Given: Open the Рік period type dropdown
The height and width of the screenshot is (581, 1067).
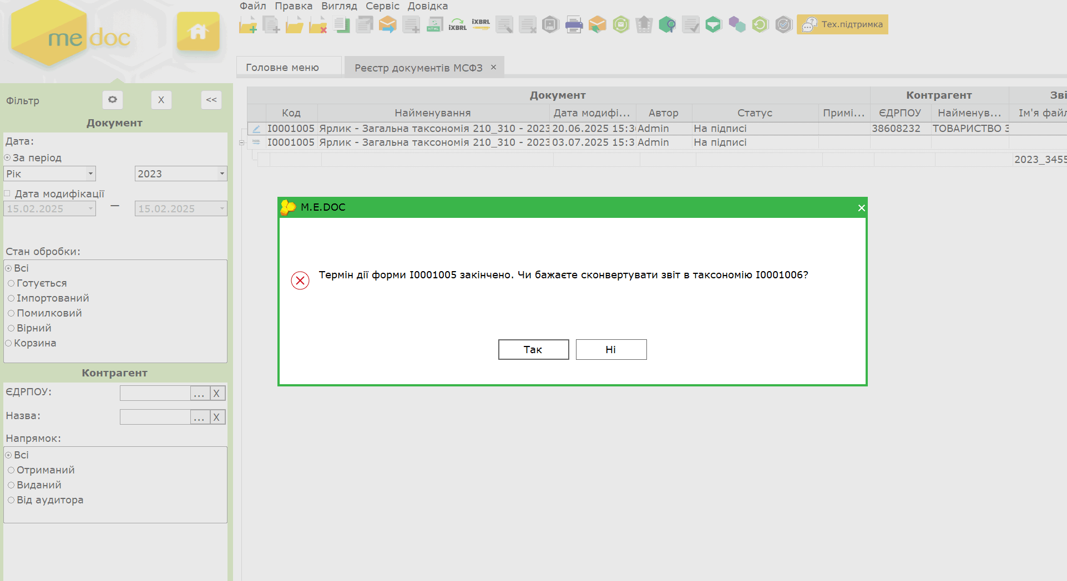Looking at the screenshot, I should (50, 174).
